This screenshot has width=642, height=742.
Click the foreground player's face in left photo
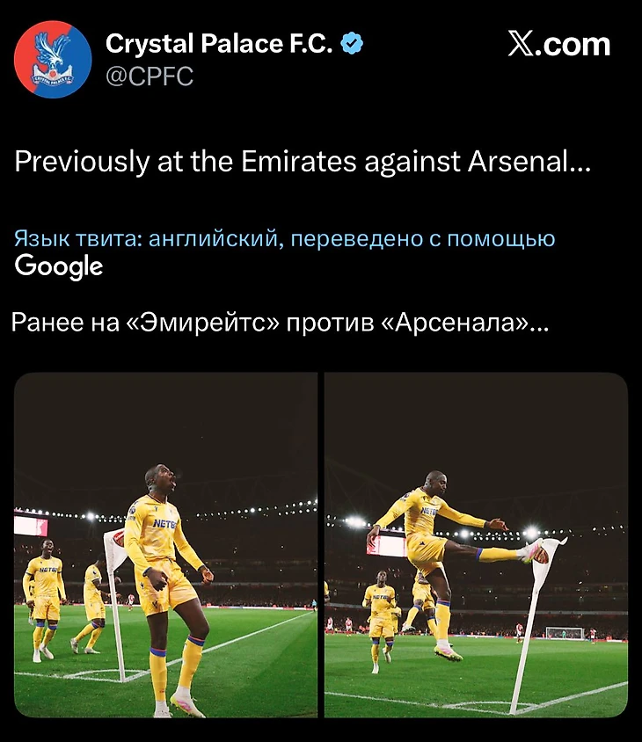tap(161, 483)
